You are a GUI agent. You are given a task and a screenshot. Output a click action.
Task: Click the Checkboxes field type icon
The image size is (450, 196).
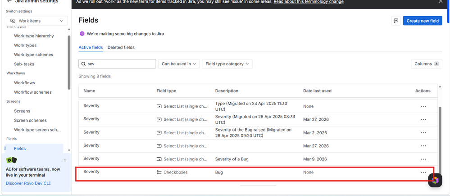click(159, 172)
